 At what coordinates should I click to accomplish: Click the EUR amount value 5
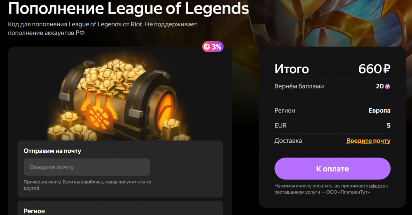click(389, 126)
